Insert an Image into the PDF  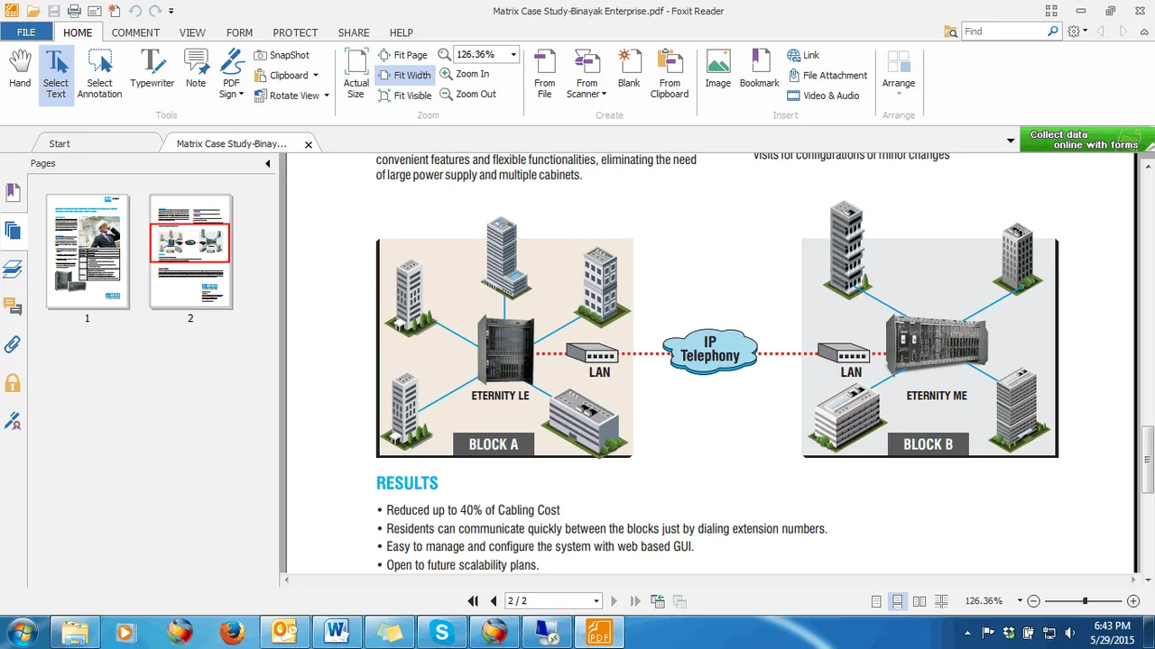pyautogui.click(x=718, y=69)
